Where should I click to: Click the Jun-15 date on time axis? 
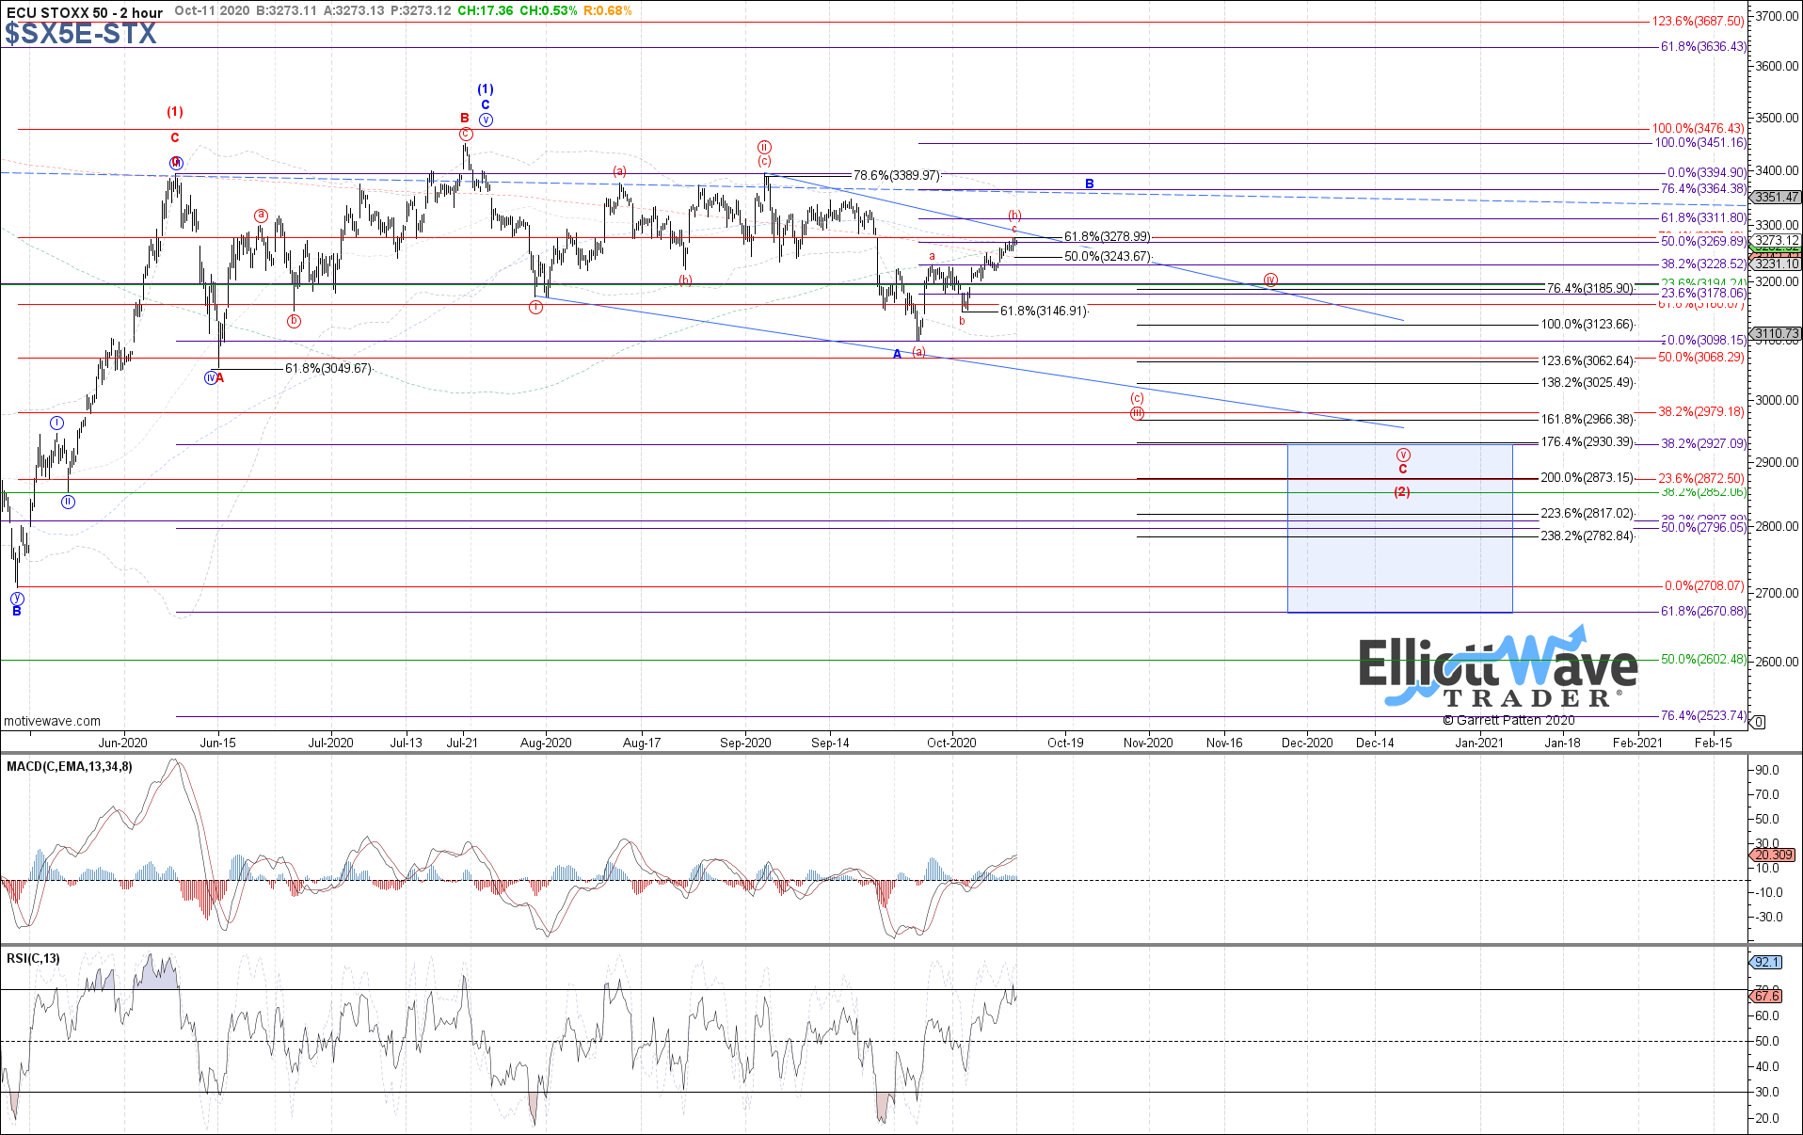click(217, 743)
